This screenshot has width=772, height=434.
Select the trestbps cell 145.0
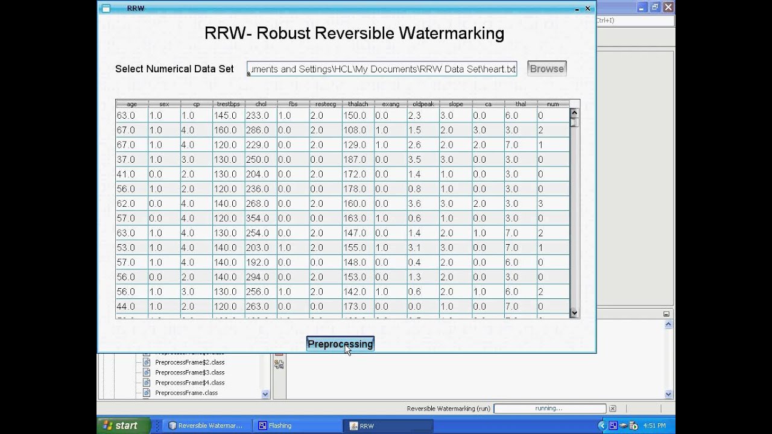(229, 116)
